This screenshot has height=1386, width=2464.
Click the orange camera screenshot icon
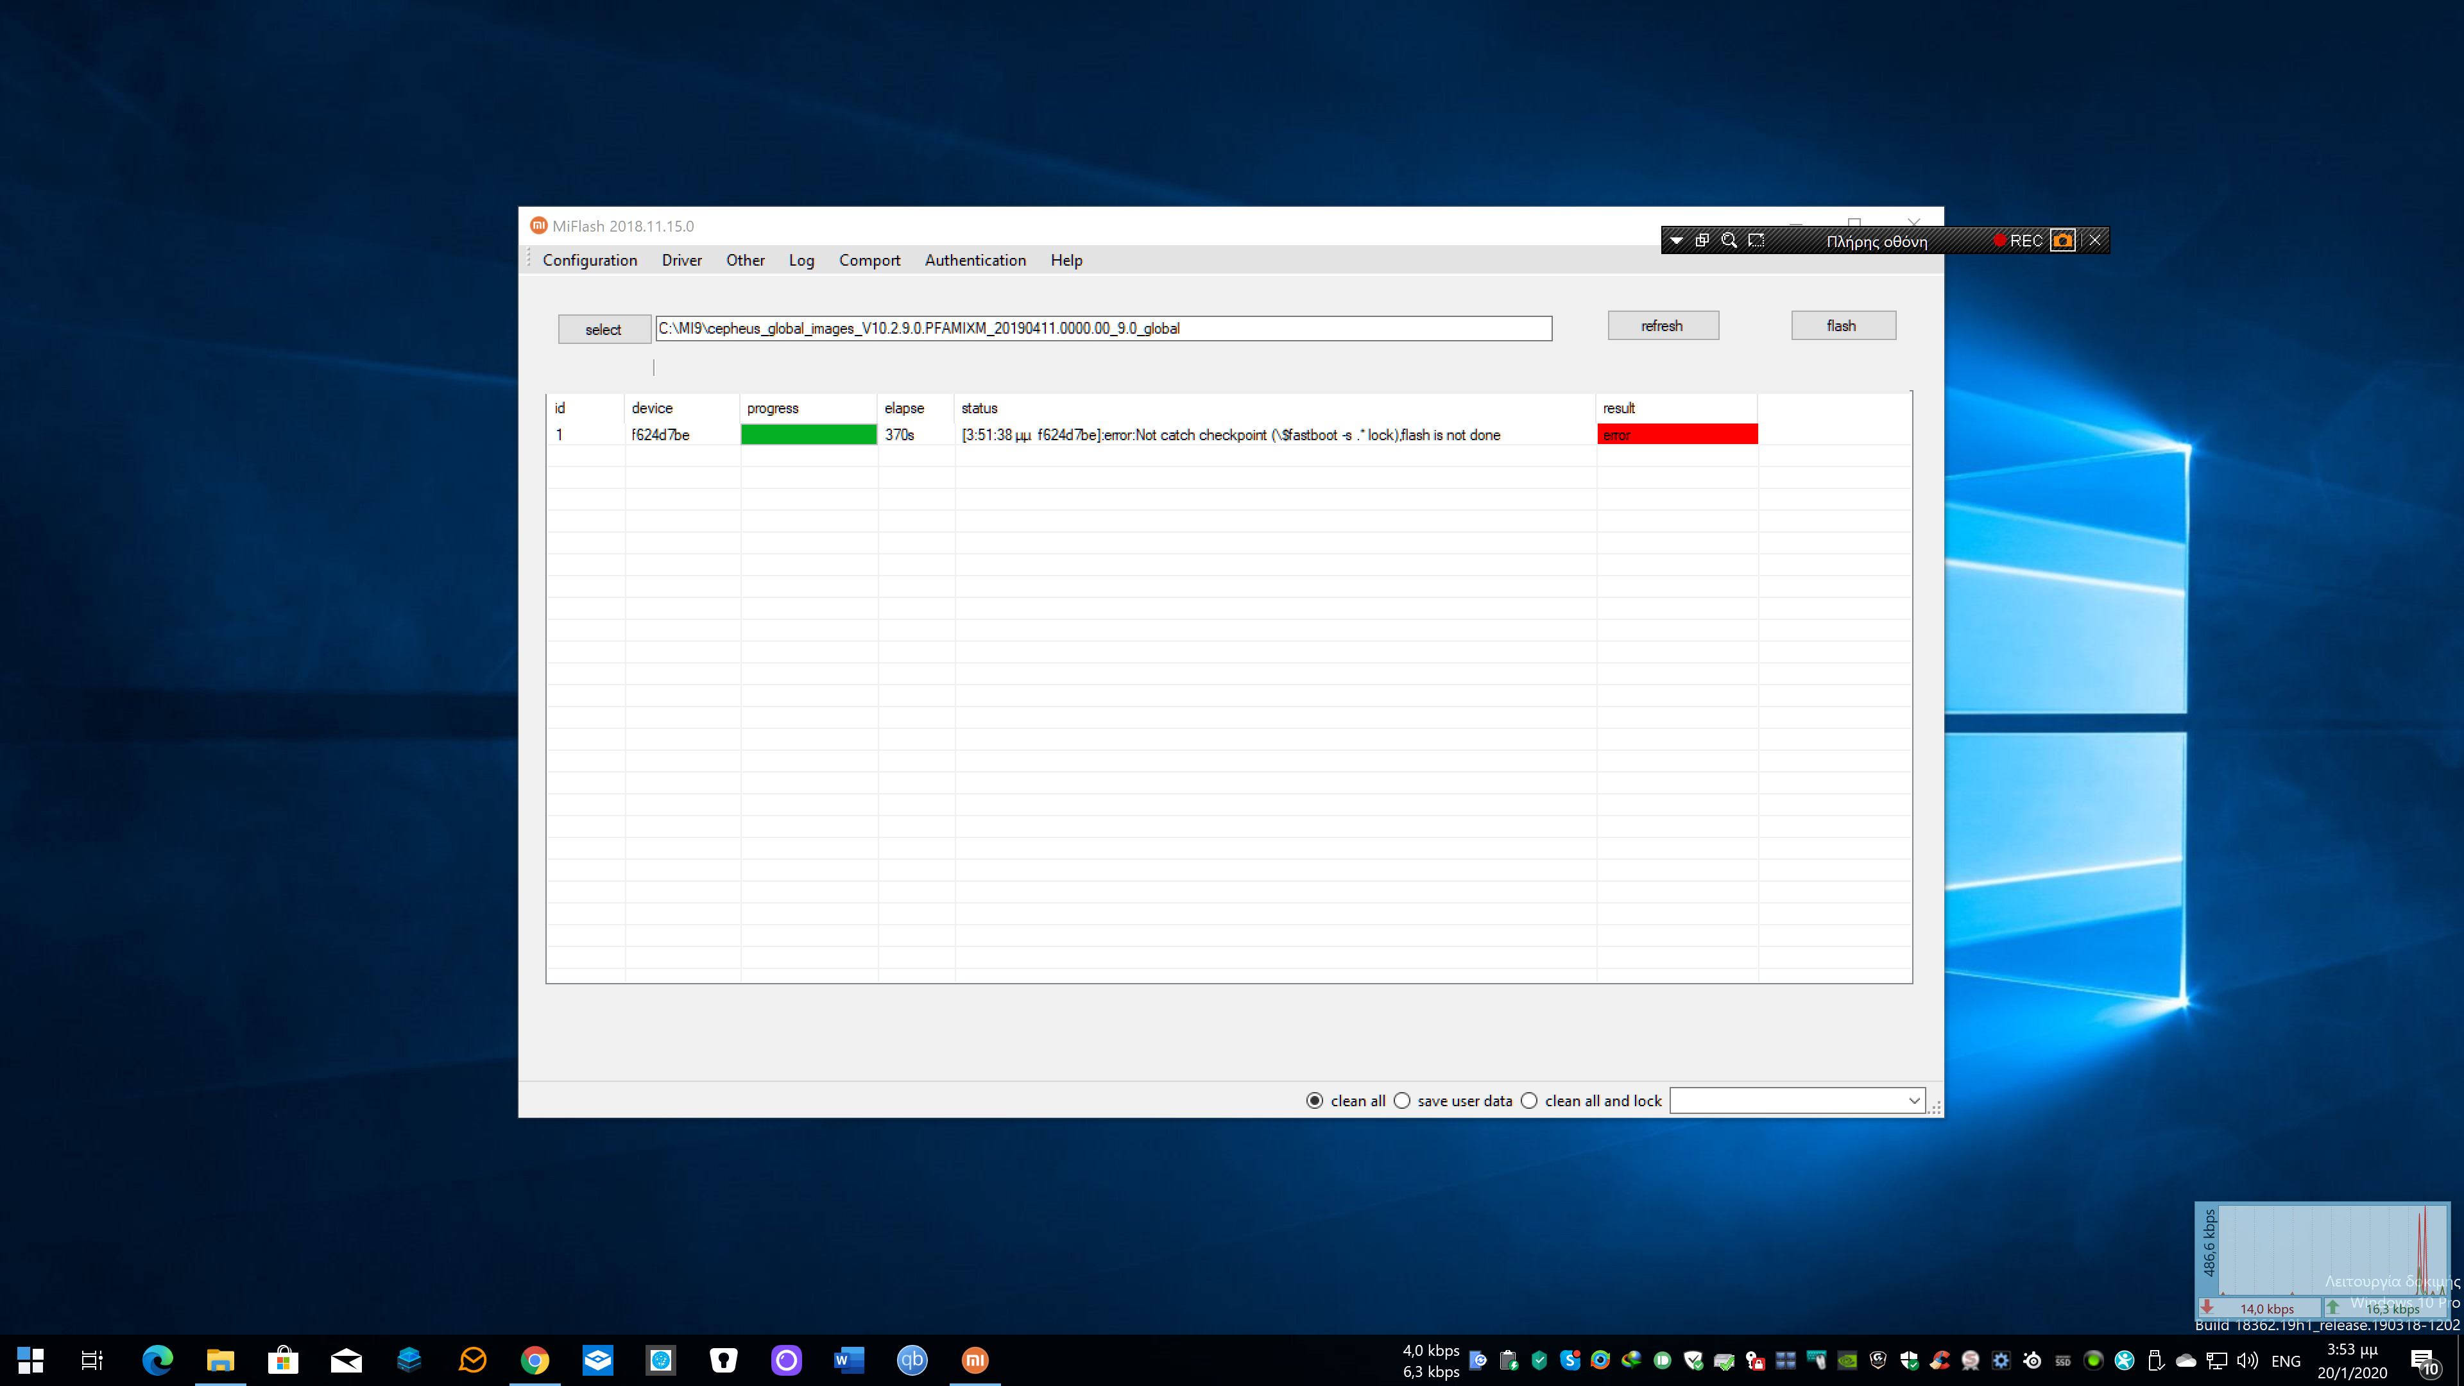(2063, 240)
